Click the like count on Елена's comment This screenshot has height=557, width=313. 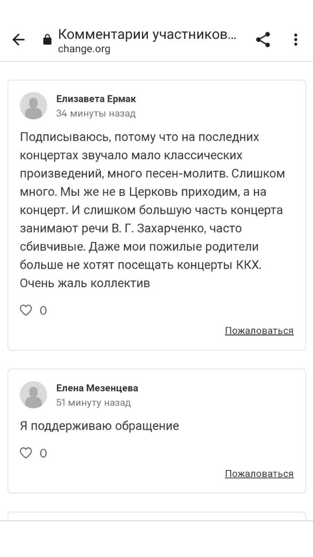(x=43, y=453)
